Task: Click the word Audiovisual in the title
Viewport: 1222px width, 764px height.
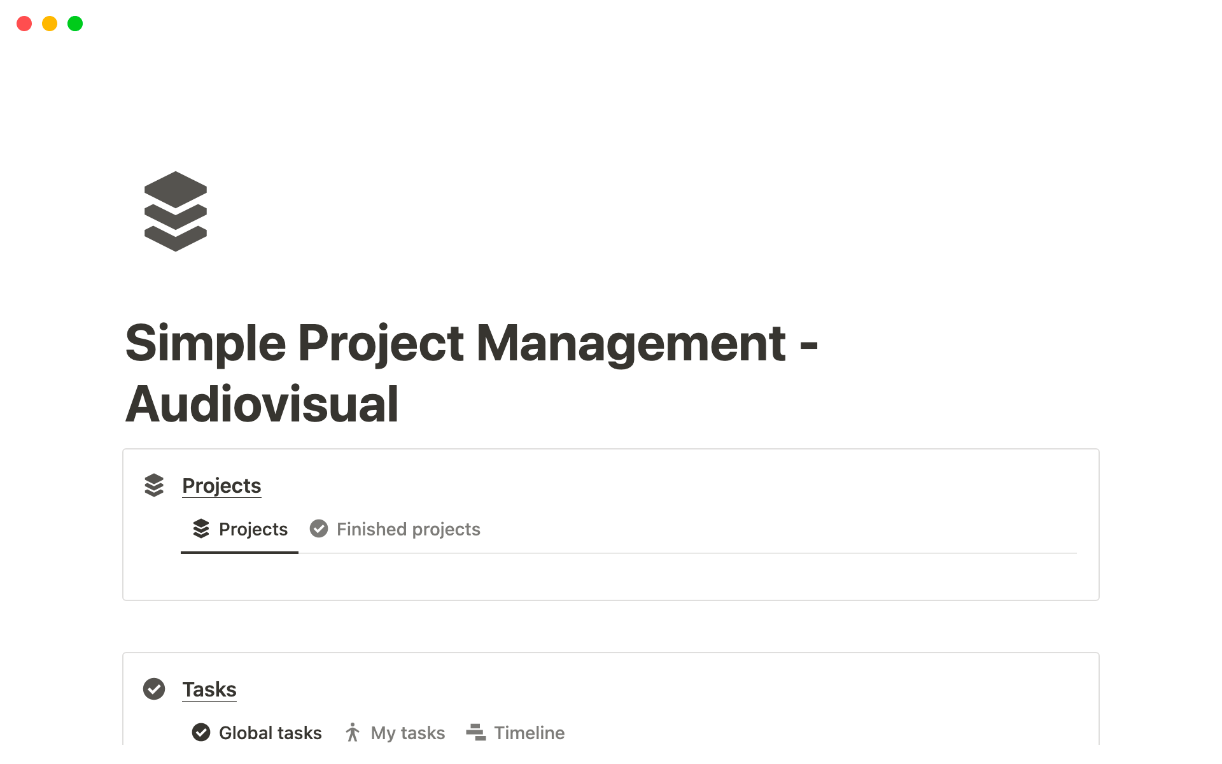Action: coord(262,405)
